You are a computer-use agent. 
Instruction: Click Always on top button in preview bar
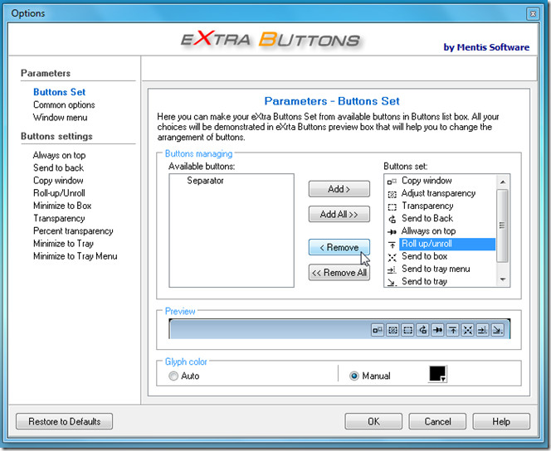pyautogui.click(x=438, y=330)
